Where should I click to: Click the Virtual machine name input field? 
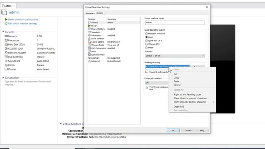point(175,23)
